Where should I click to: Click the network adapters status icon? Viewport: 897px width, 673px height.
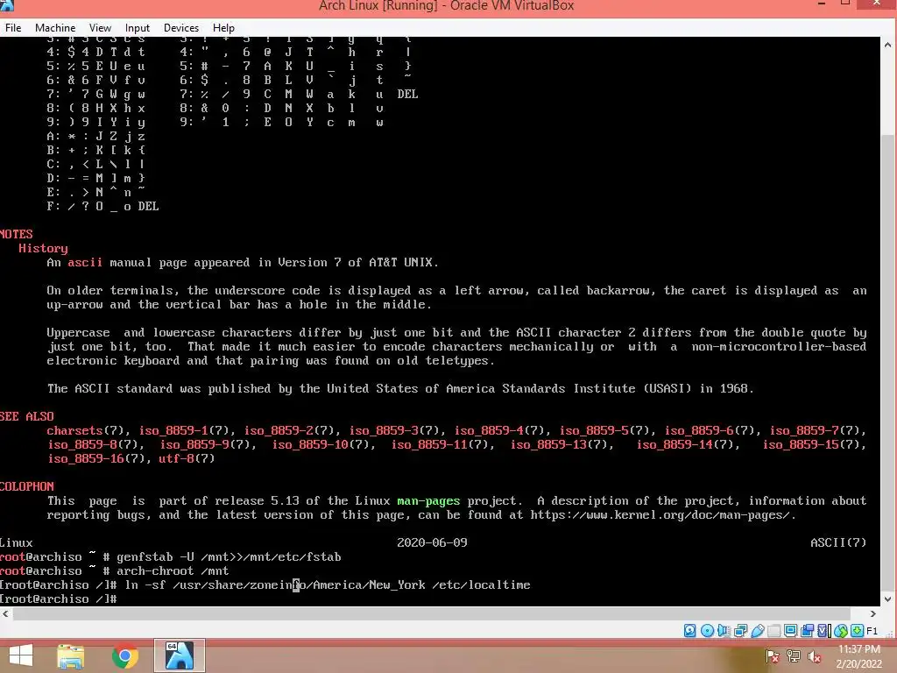(x=740, y=631)
